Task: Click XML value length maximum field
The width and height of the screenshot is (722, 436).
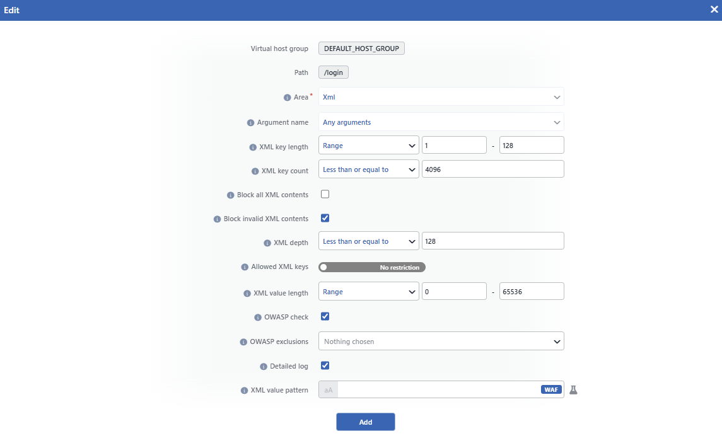Action: (x=532, y=291)
